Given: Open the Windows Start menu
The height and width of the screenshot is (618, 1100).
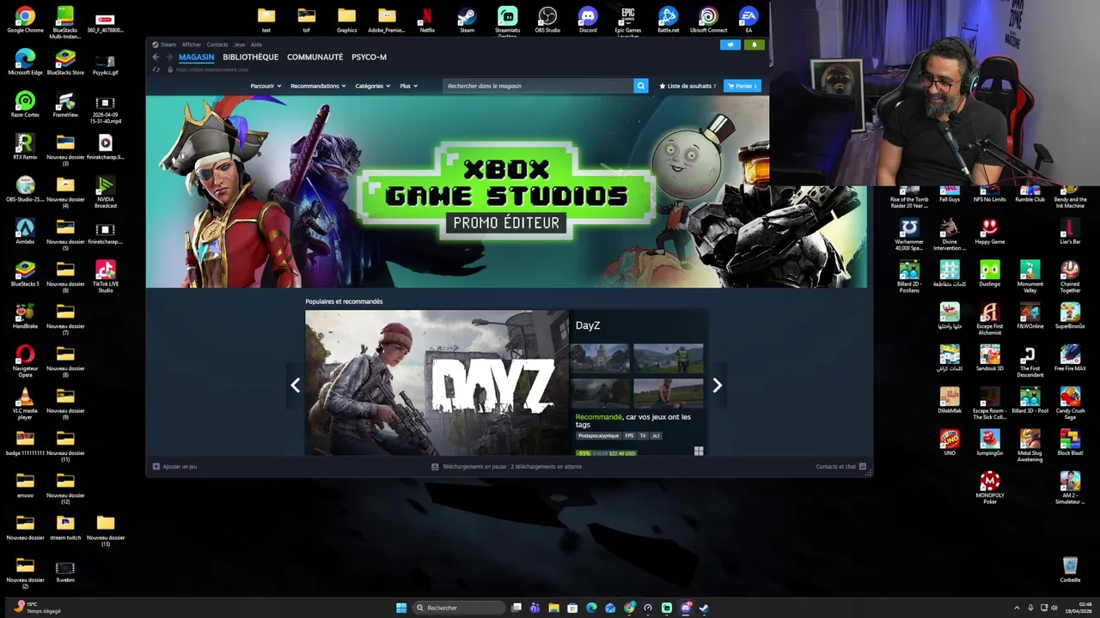Looking at the screenshot, I should [x=401, y=608].
